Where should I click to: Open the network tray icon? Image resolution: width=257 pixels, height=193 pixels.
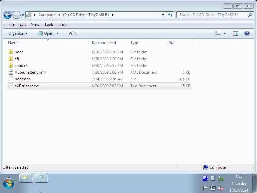pos(213,188)
